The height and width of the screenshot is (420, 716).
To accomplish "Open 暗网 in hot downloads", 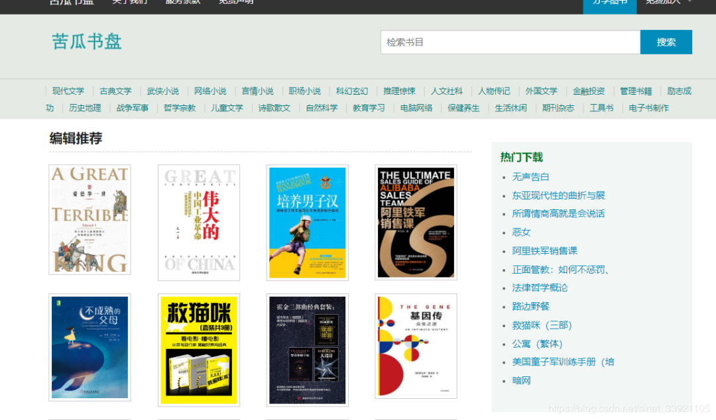I will click(x=522, y=381).
